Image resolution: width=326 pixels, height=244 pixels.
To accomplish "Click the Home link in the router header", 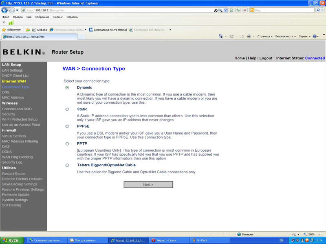I will click(x=240, y=58).
